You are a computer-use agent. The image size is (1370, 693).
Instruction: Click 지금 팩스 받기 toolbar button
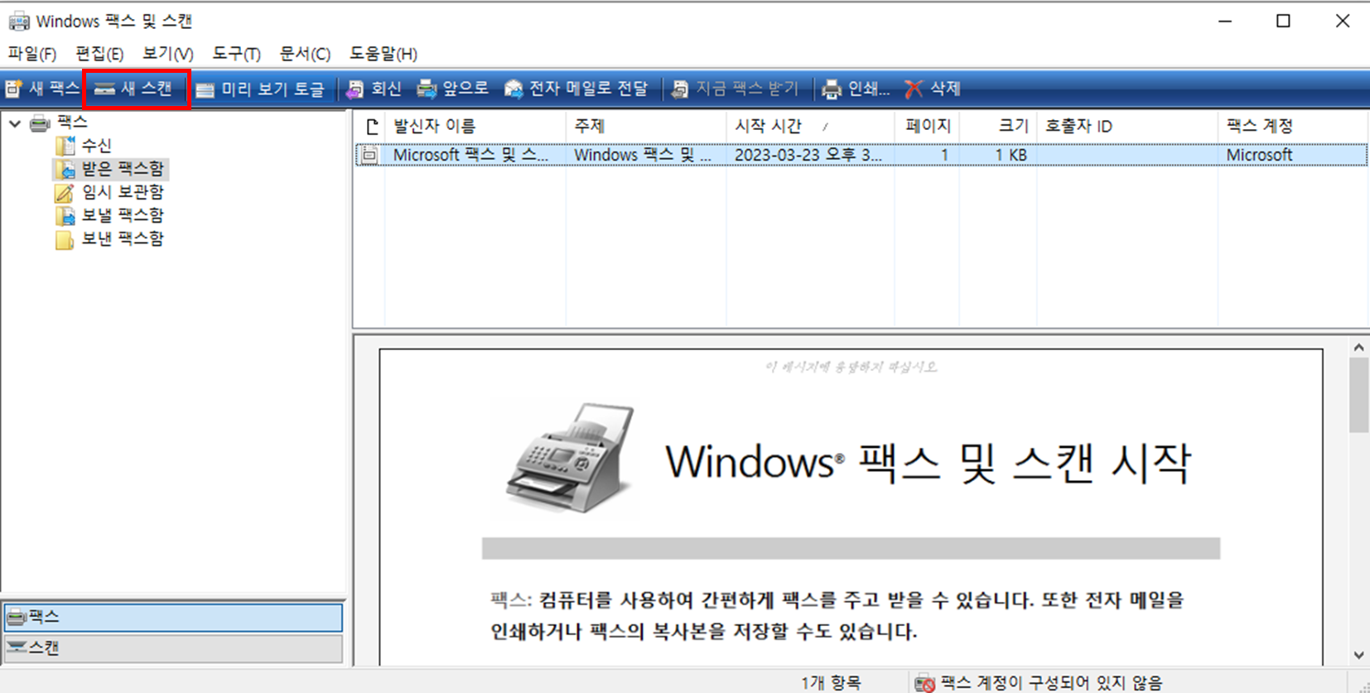(x=735, y=89)
